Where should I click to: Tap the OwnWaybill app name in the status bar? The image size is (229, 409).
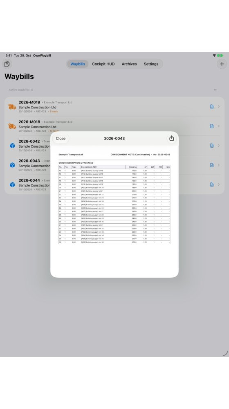42,56
